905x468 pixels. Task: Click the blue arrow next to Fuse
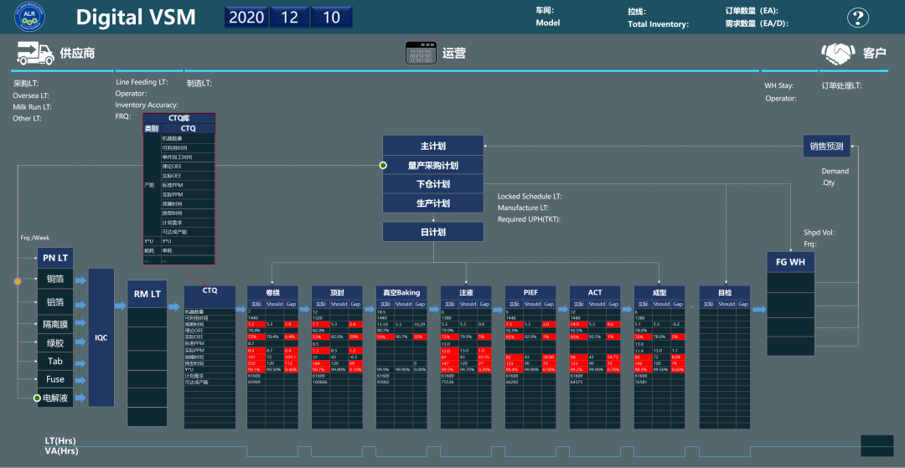(x=80, y=379)
